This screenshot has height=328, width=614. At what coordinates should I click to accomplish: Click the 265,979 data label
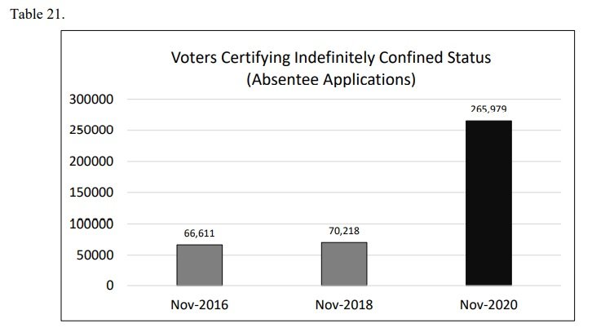click(488, 109)
